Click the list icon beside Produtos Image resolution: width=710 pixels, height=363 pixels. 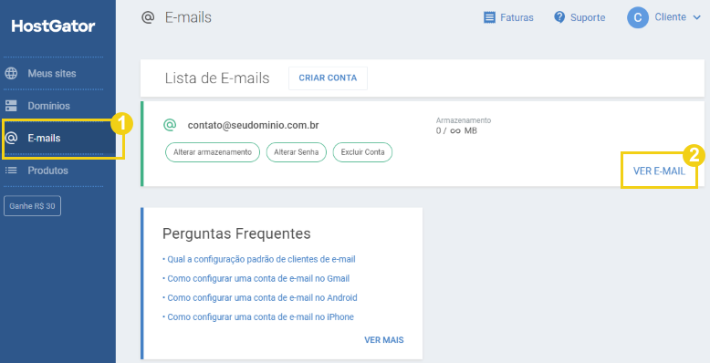[11, 171]
